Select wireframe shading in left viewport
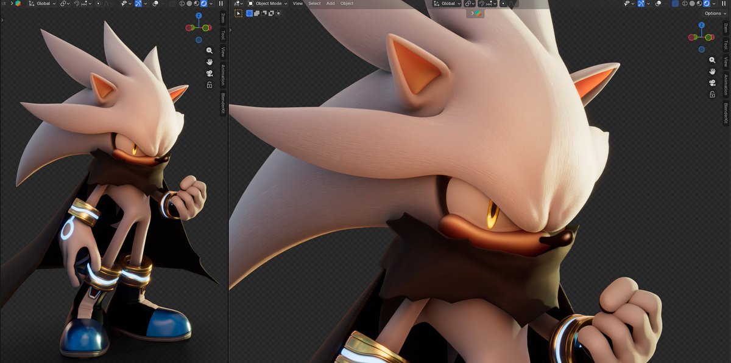The image size is (731, 363). pyautogui.click(x=182, y=4)
